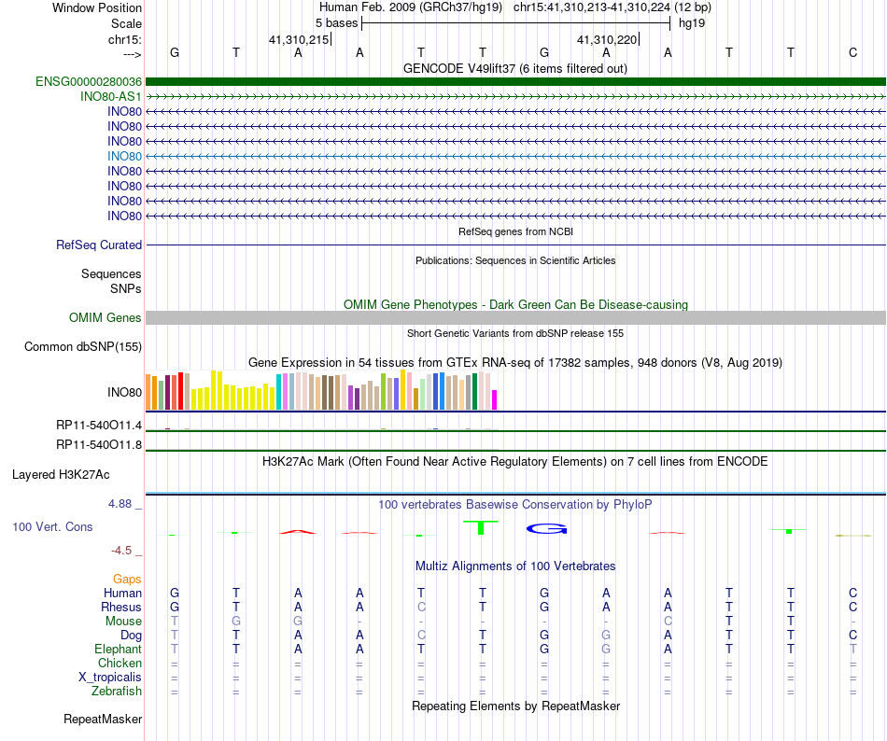Click the H3K27Ac Mark ENCODE track title
887x741 pixels.
(x=515, y=462)
